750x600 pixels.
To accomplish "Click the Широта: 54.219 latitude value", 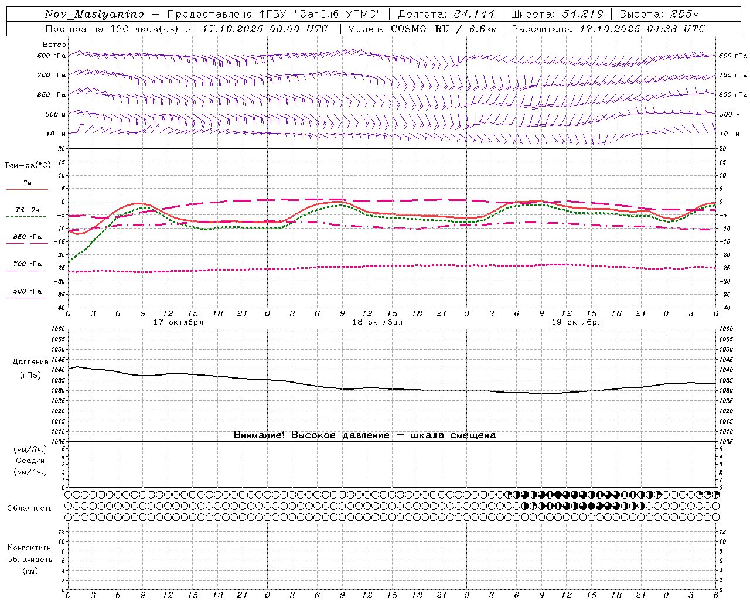I will click(x=557, y=14).
